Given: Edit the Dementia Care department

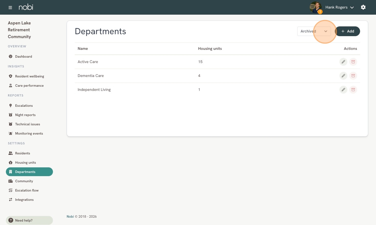Looking at the screenshot, I should point(343,76).
